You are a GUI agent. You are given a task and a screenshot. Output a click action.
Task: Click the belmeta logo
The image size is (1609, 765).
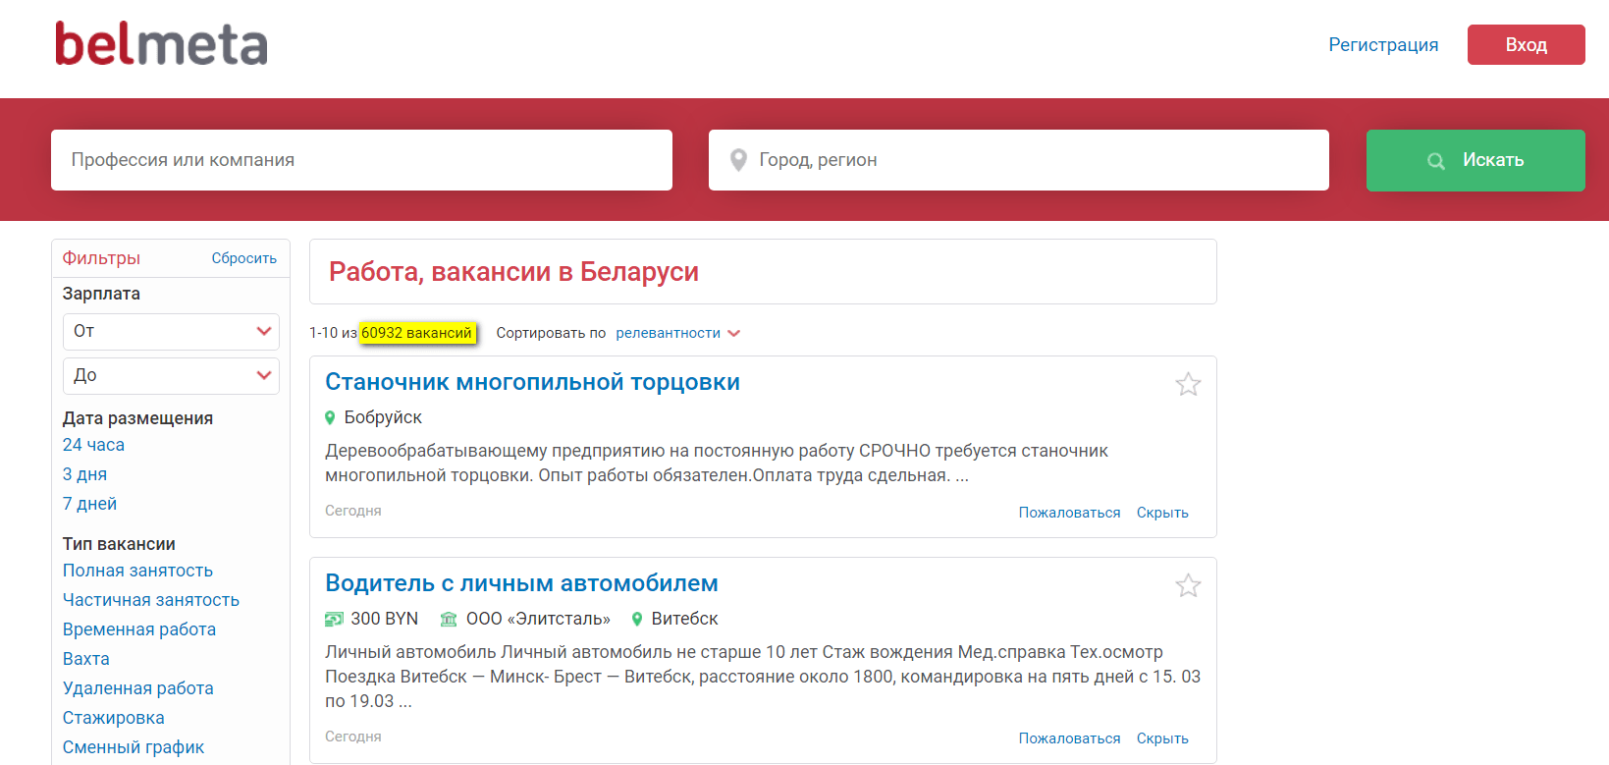pos(161,44)
